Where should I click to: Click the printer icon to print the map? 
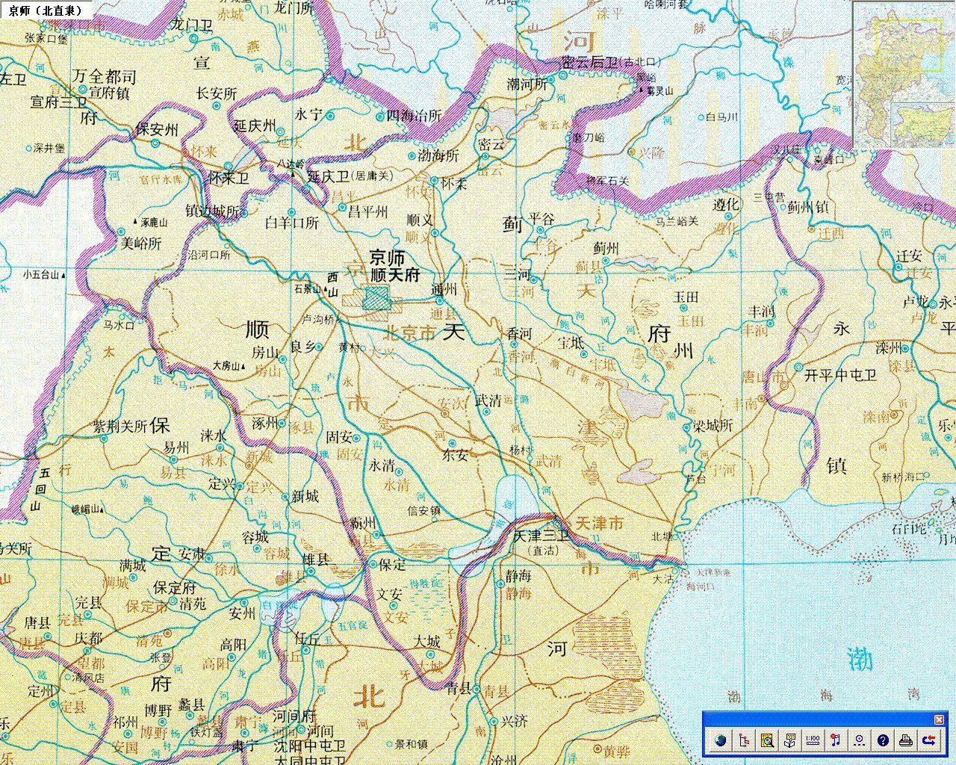coord(906,741)
